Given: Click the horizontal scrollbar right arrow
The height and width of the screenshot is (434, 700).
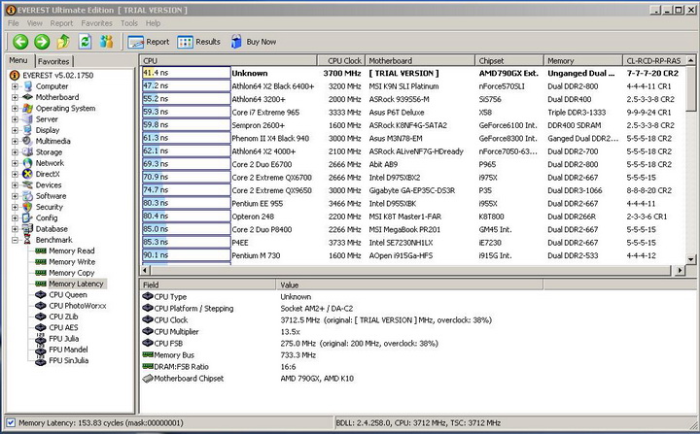Looking at the screenshot, I should 680,270.
